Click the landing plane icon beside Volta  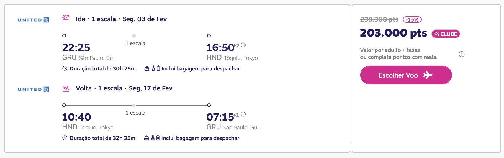pyautogui.click(x=66, y=88)
